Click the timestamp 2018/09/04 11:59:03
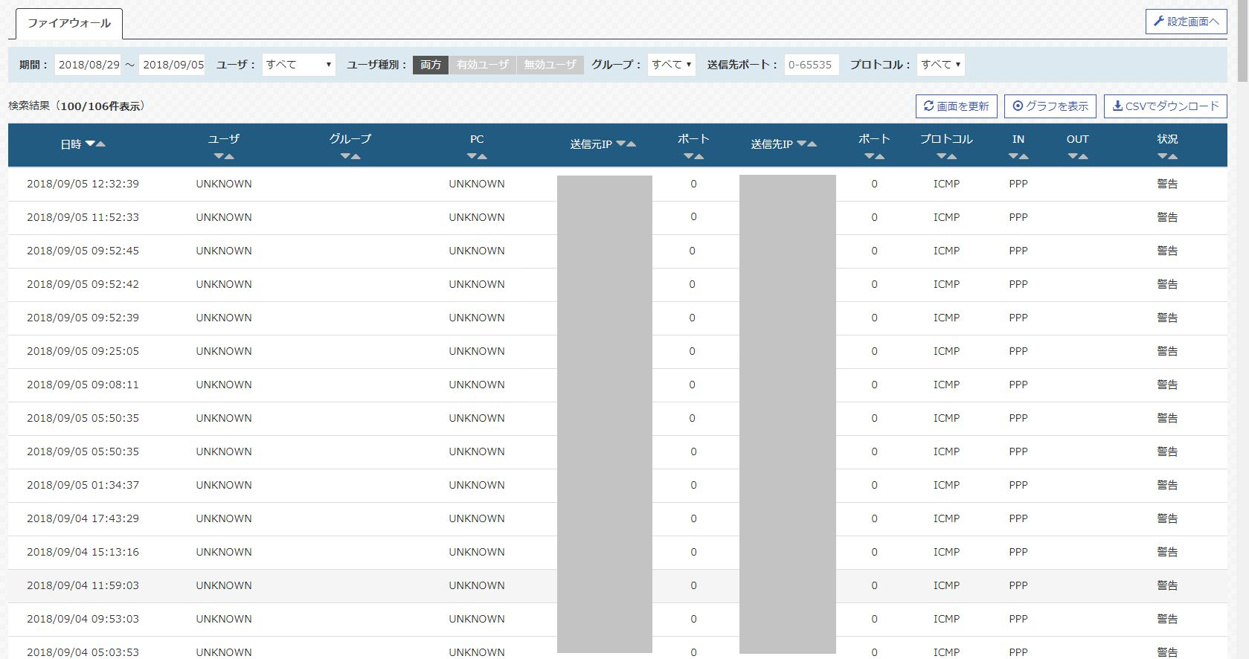Viewport: 1249px width, 659px height. pos(83,585)
